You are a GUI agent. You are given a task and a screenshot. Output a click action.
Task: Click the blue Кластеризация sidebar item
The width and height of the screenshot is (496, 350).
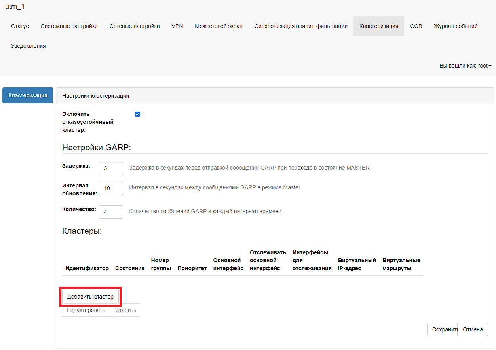28,95
